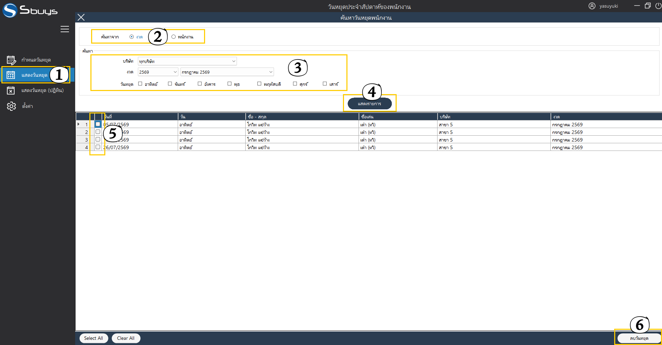Open the บริษัท dropdown showing ทุกบริษัท
The height and width of the screenshot is (345, 662).
point(187,61)
